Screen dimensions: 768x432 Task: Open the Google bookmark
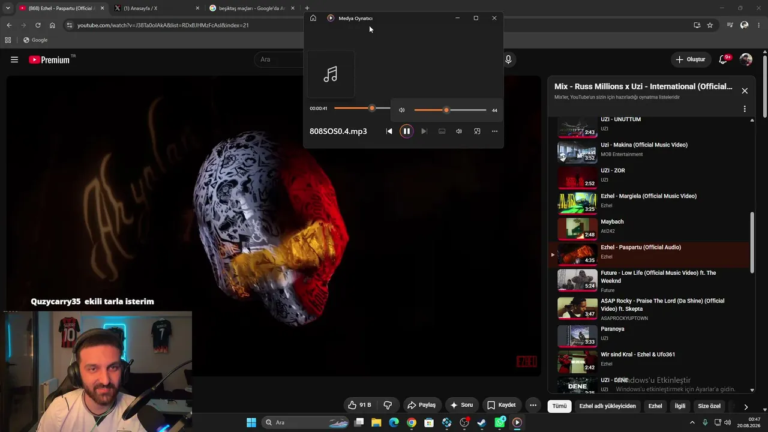[x=35, y=40]
